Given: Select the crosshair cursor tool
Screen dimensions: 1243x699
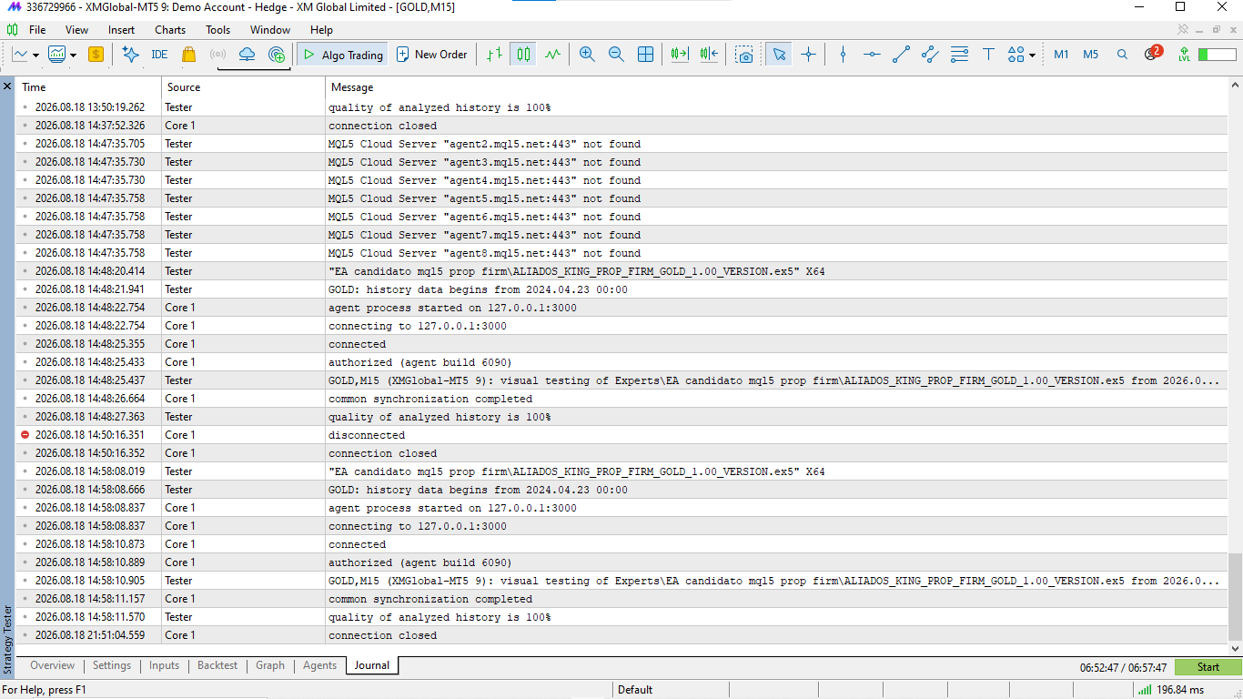Looking at the screenshot, I should (808, 55).
